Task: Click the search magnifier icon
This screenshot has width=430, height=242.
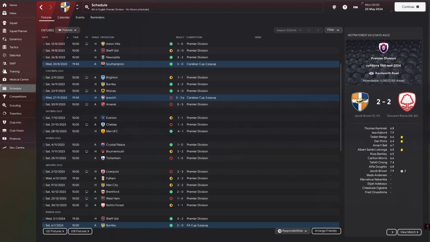Action: [x=87, y=7]
